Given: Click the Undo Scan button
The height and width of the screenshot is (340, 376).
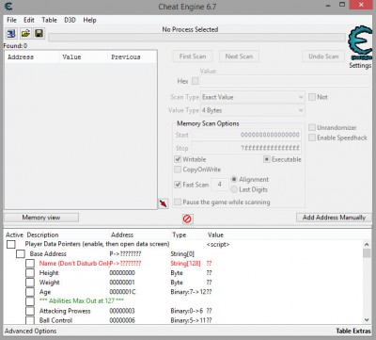Looking at the screenshot, I should click(323, 57).
